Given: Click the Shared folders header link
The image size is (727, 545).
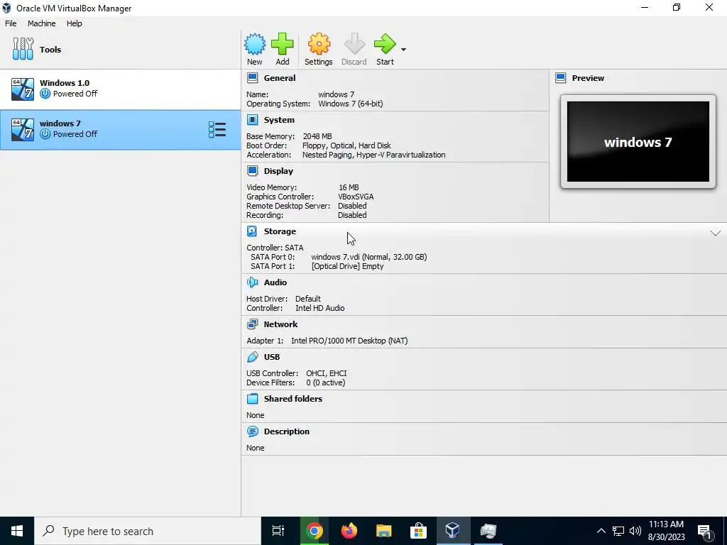Looking at the screenshot, I should (293, 399).
